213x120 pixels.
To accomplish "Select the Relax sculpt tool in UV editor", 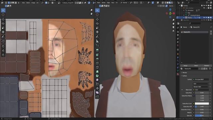I will tap(3, 50).
